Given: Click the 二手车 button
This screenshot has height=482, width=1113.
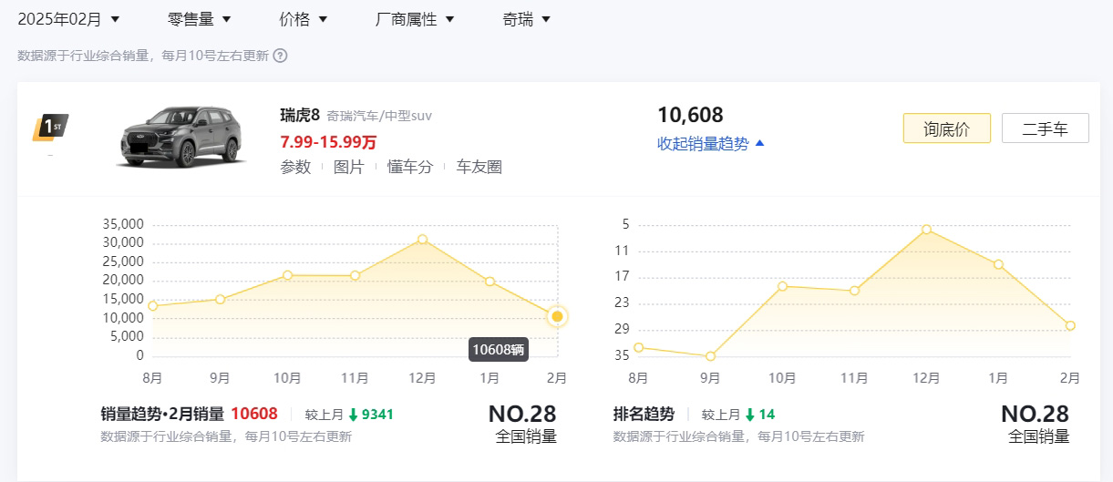Looking at the screenshot, I should click(x=1045, y=128).
